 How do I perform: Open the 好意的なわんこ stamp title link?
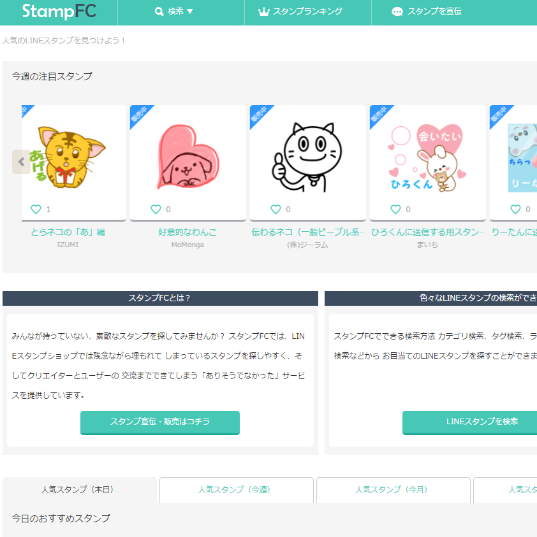coord(188,233)
